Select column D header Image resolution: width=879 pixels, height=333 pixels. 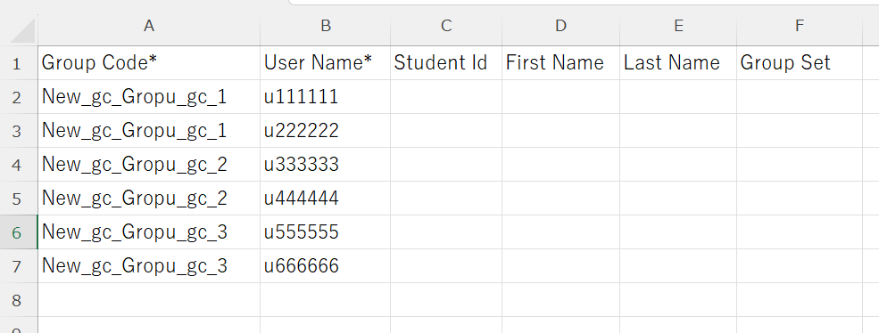click(560, 26)
